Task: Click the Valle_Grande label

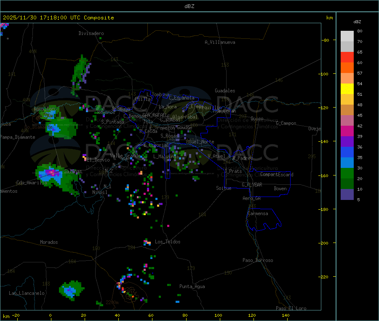Action: [x=125, y=156]
